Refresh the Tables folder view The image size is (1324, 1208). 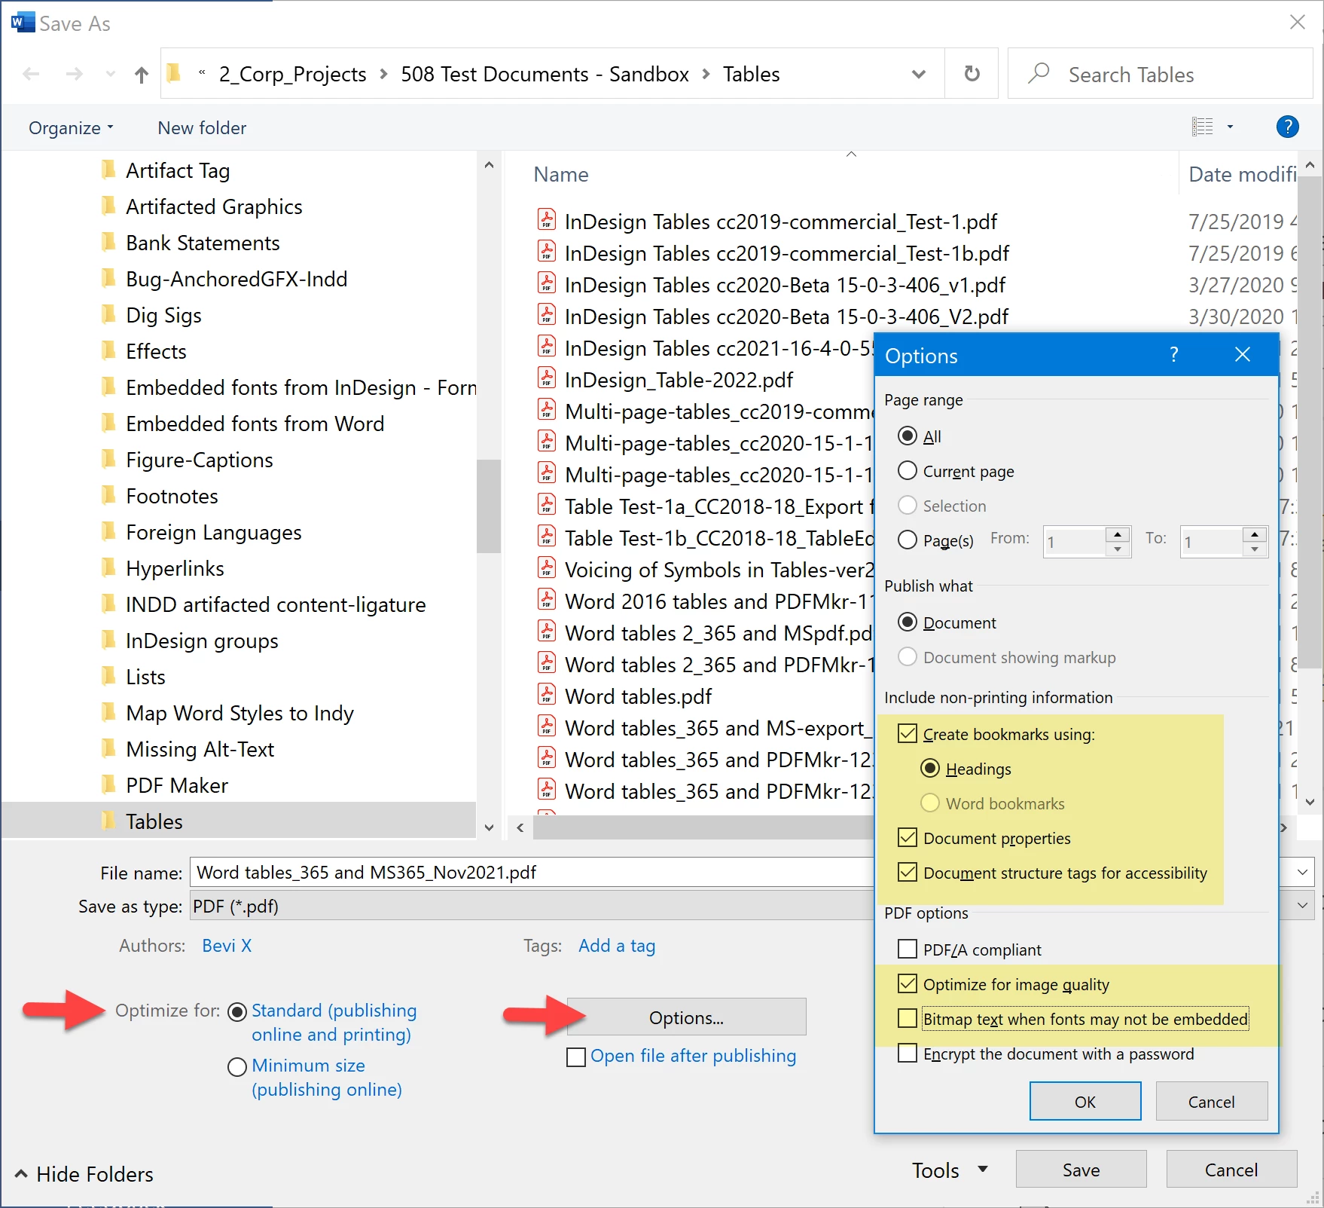coord(972,74)
